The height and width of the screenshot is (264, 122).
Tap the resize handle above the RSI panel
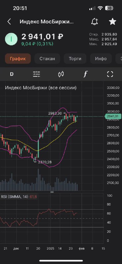pyautogui.click(x=52, y=192)
